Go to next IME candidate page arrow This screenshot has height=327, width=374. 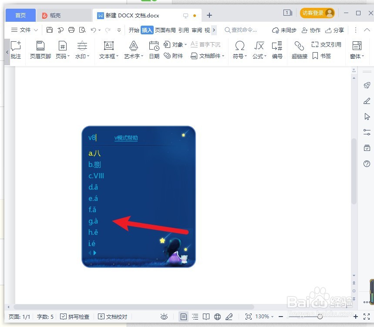[x=94, y=253]
